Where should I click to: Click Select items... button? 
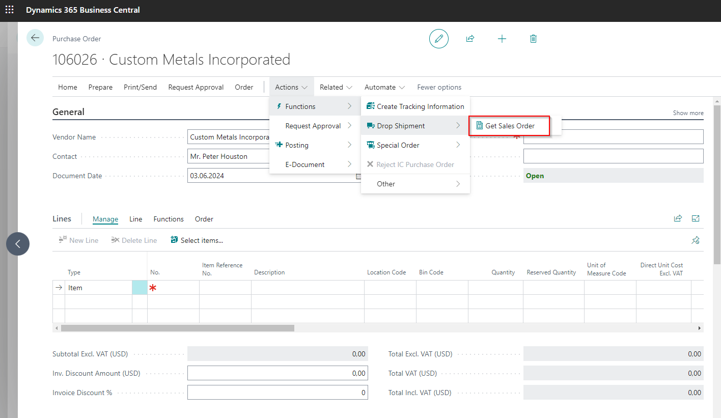pos(197,240)
